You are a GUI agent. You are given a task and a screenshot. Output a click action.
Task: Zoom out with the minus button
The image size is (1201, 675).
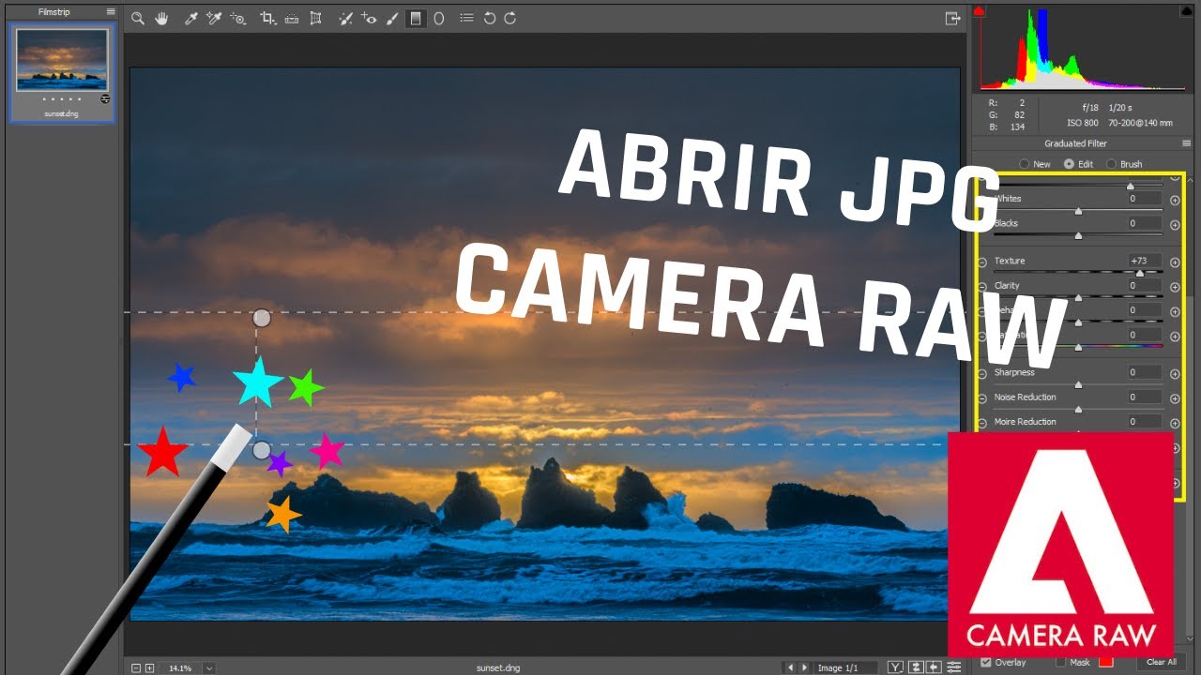(136, 667)
